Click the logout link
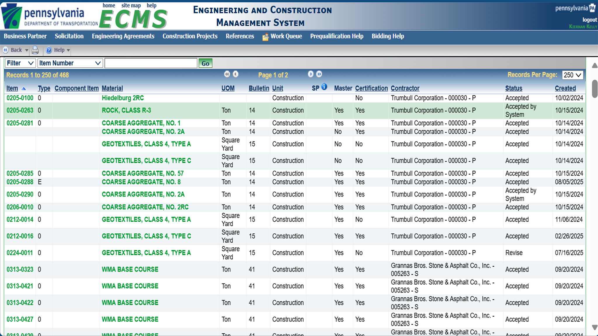Viewport: 598px width, 336px height. click(x=590, y=20)
